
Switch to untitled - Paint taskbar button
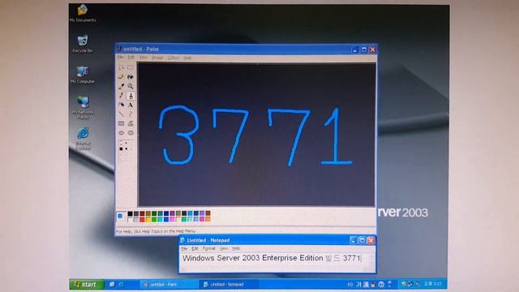169,285
